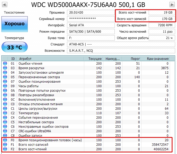Click status icon for Всего хост-чтений attribute row

(5, 149)
